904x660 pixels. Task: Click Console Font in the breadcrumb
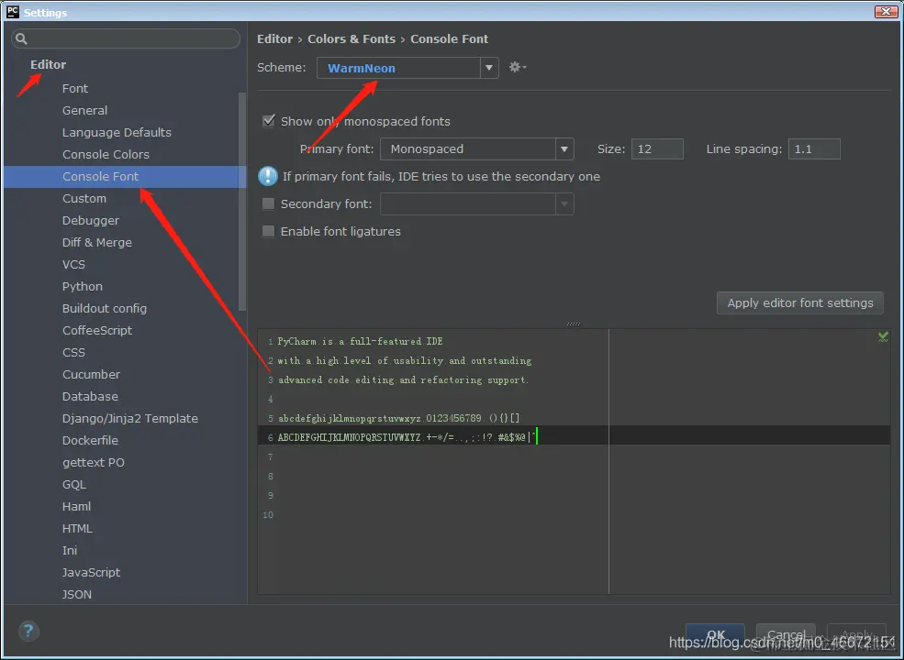pos(449,38)
